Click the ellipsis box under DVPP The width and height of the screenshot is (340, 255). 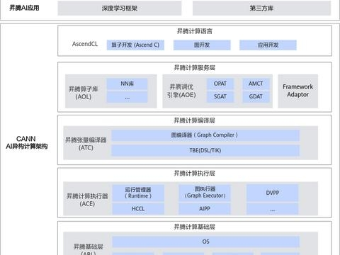(x=273, y=209)
